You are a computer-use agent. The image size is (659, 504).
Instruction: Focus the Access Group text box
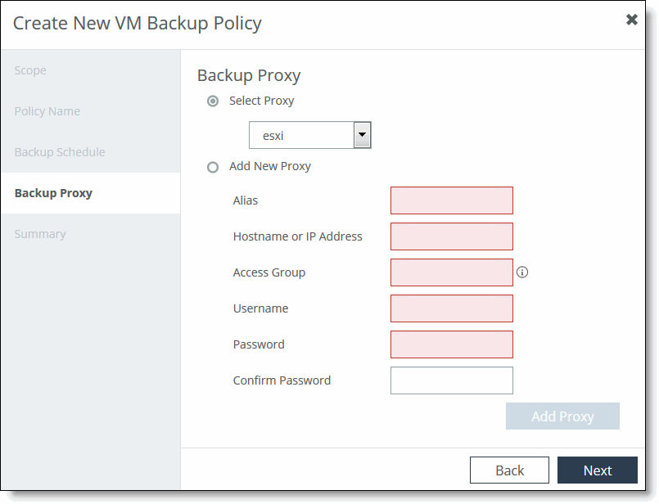pos(451,272)
